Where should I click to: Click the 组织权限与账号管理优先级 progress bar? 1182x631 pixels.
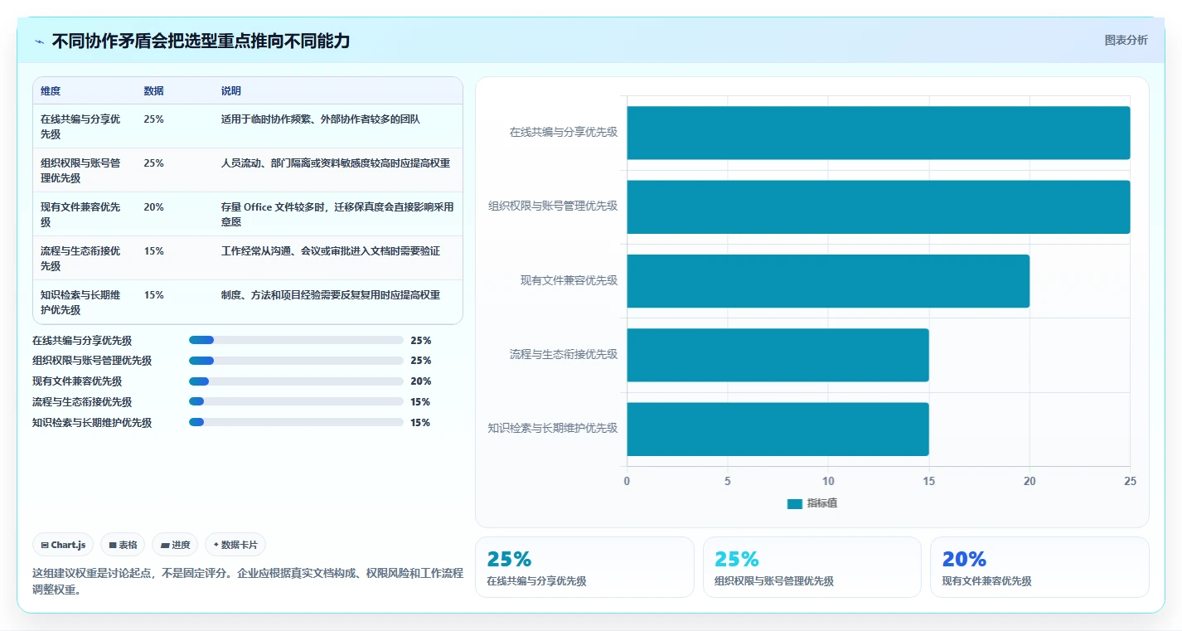tap(296, 361)
